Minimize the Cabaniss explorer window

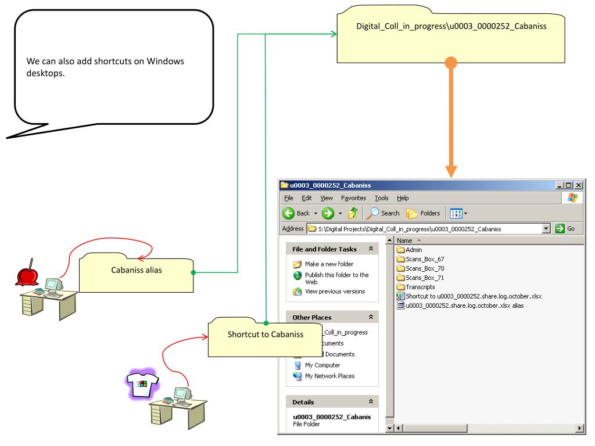tap(560, 185)
